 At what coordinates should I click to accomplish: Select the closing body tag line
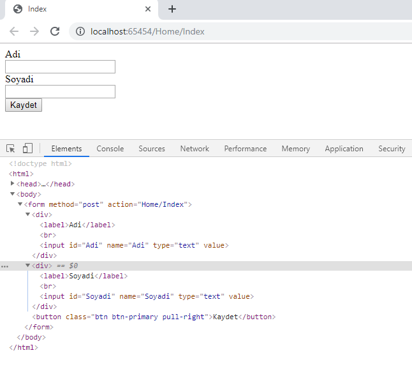pyautogui.click(x=31, y=337)
